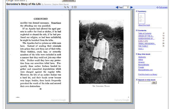Viewport: 171px width, 109px height.
Task: Click the zoom out magnifier icon
Action: click(x=65, y=7)
